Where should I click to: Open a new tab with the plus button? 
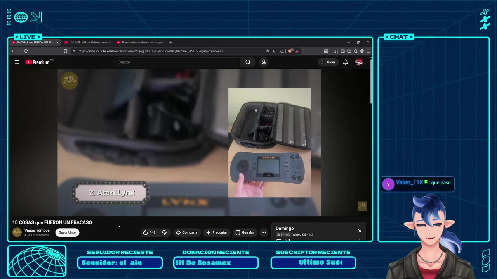pos(170,43)
